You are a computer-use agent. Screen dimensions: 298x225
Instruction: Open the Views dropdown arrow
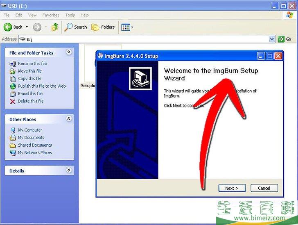pyautogui.click(x=132, y=27)
